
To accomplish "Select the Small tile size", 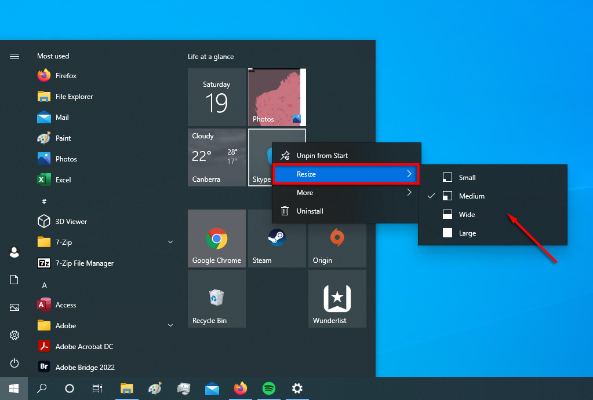I will click(x=467, y=178).
